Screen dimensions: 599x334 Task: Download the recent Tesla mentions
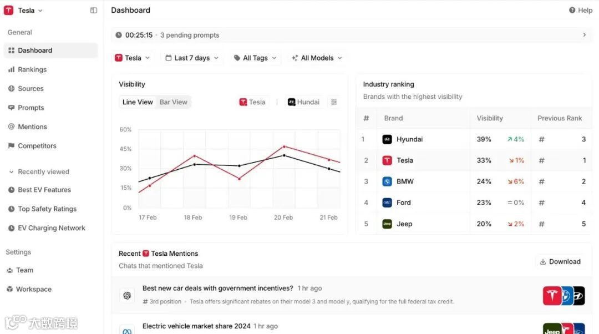[x=560, y=262]
